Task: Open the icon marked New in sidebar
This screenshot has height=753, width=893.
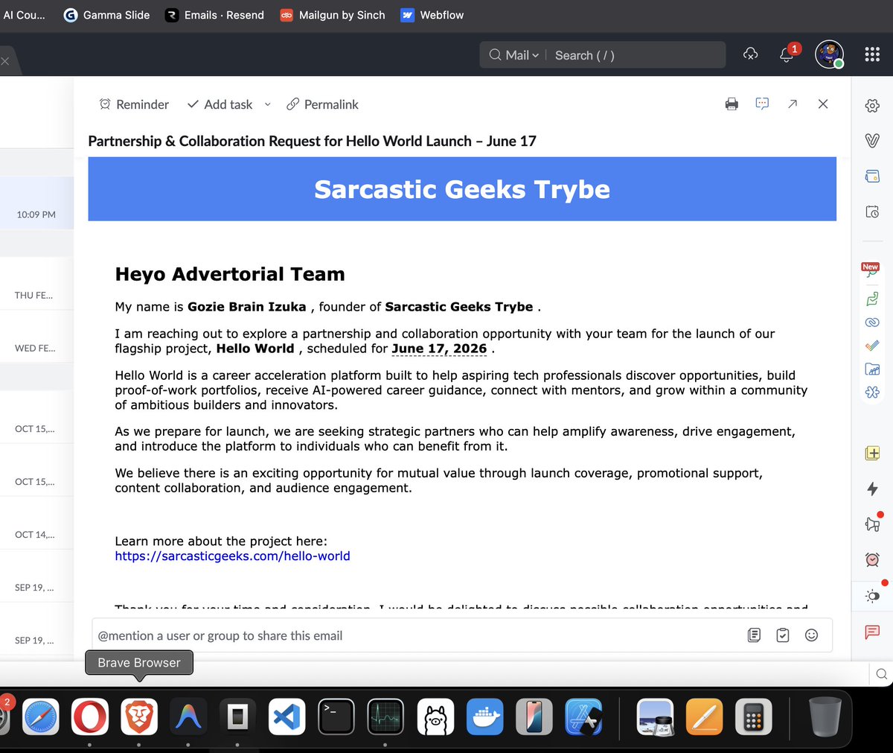Action: pos(871,271)
